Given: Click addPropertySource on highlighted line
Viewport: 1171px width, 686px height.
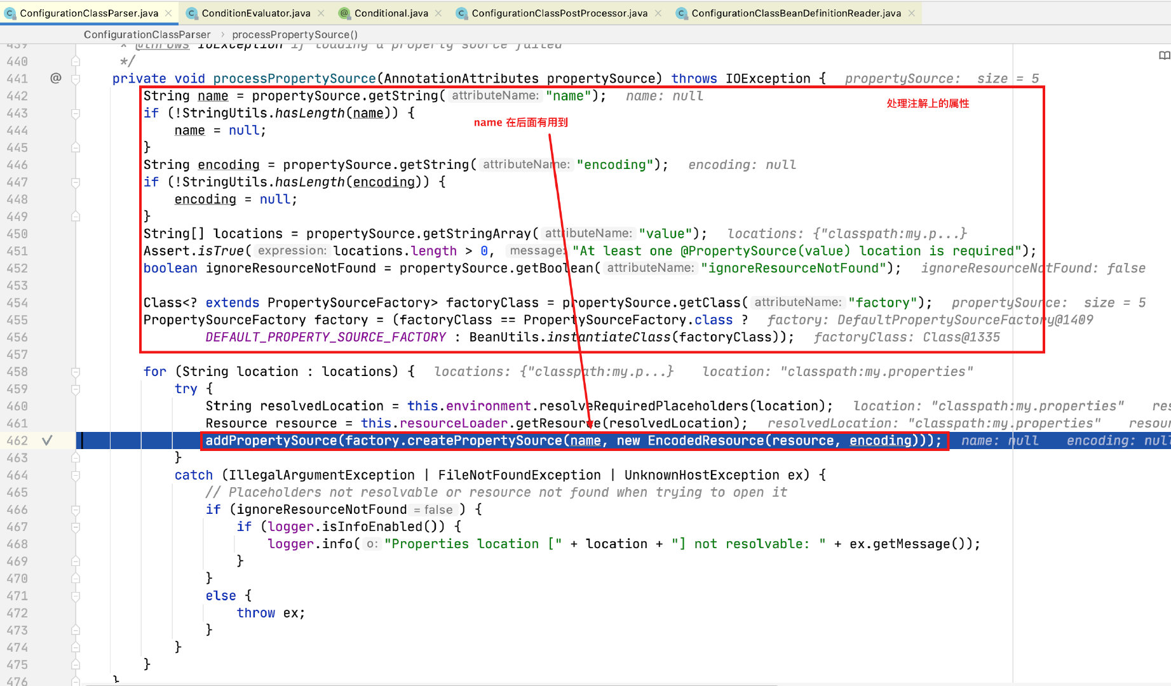Looking at the screenshot, I should point(271,440).
